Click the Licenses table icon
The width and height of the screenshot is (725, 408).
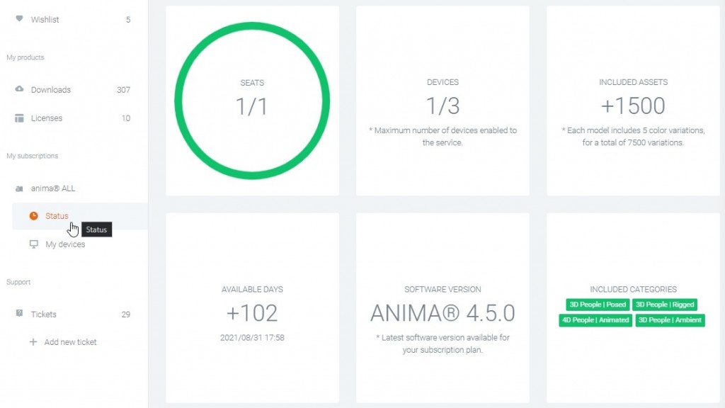tap(19, 118)
